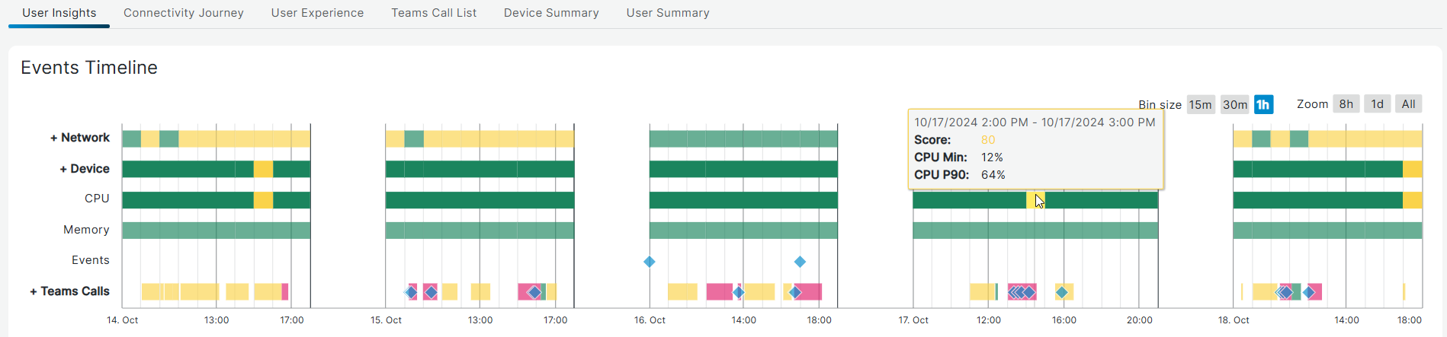
Task: Click the first Teams Calls diamond on 15 Oct
Action: coord(411,292)
